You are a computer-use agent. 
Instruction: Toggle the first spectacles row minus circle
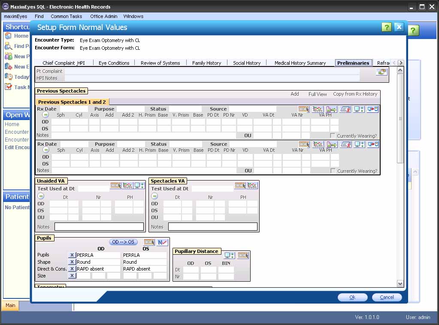(45, 114)
